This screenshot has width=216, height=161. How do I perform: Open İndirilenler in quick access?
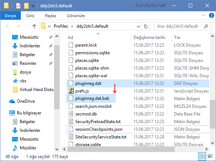click(x=26, y=46)
